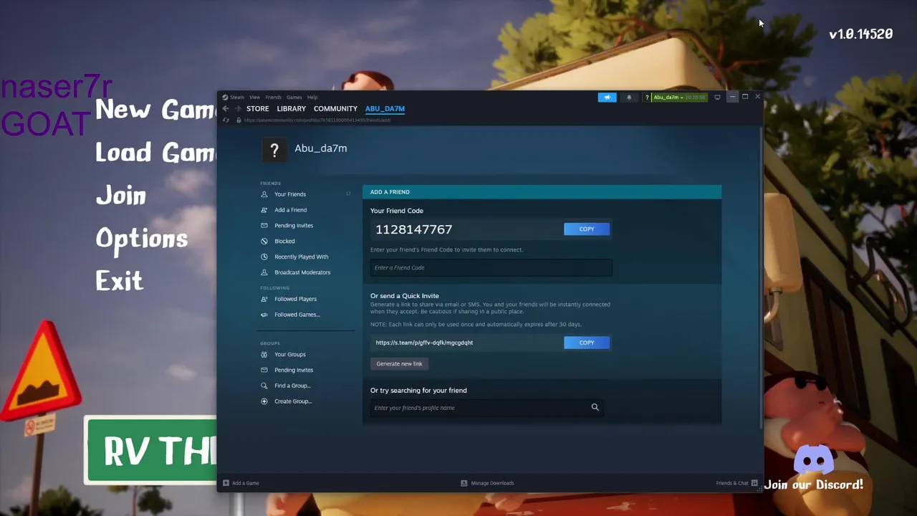
Task: Open the Help menu
Action: (312, 97)
